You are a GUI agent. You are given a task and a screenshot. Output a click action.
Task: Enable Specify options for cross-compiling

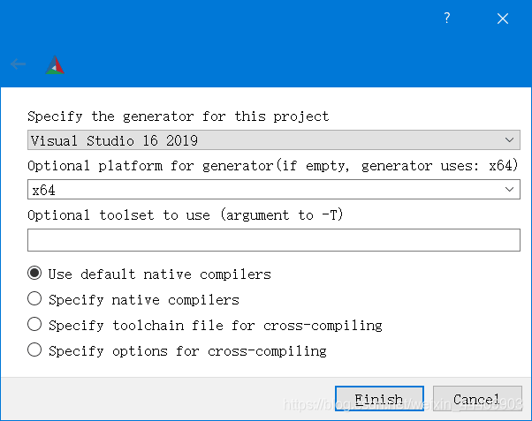pyautogui.click(x=35, y=350)
